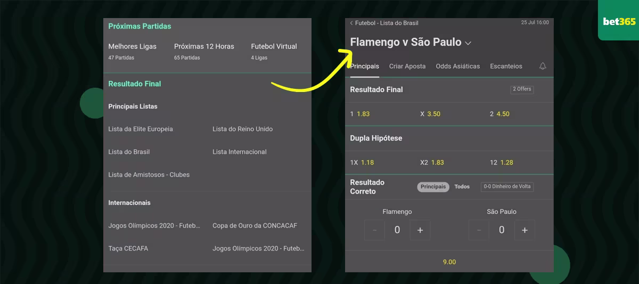Click the Resultado Final market header in match panel
This screenshot has width=639, height=284.
(376, 89)
